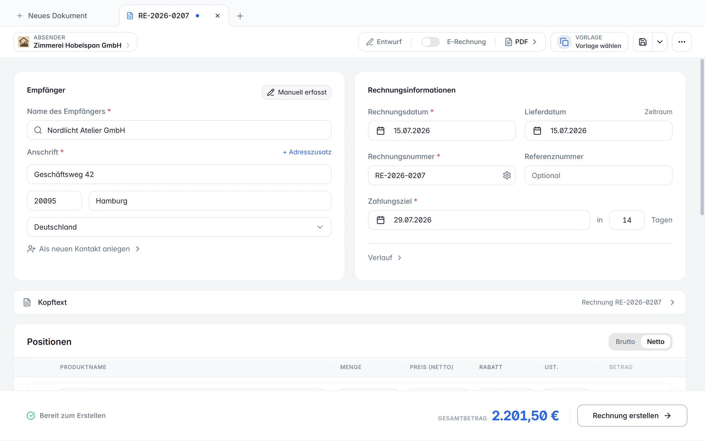Click the Nordlicht Atelier GmbH name field
Screen dimensions: 705x441
(179, 130)
